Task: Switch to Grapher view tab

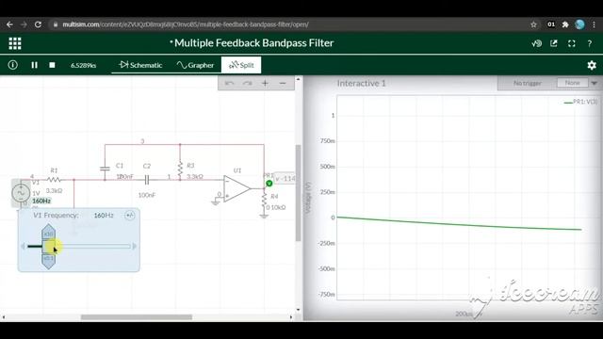Action: click(x=195, y=65)
